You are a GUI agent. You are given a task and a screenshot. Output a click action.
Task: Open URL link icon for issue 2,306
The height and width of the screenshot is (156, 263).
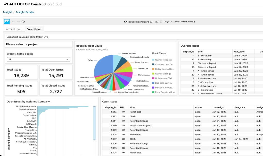pyautogui.click(x=123, y=143)
